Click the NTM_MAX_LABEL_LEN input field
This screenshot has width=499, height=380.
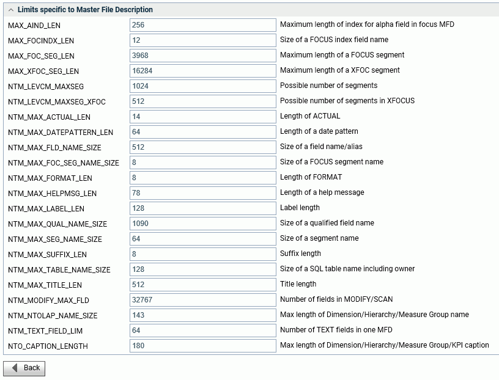203,208
